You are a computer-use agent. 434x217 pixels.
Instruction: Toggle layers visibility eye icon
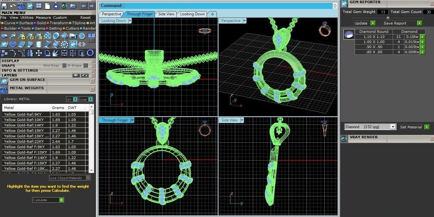[x=85, y=76]
